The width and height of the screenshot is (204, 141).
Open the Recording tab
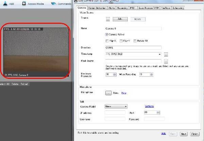click(122, 7)
